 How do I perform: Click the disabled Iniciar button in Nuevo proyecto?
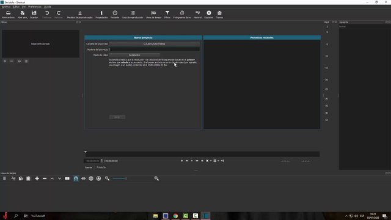click(x=117, y=117)
